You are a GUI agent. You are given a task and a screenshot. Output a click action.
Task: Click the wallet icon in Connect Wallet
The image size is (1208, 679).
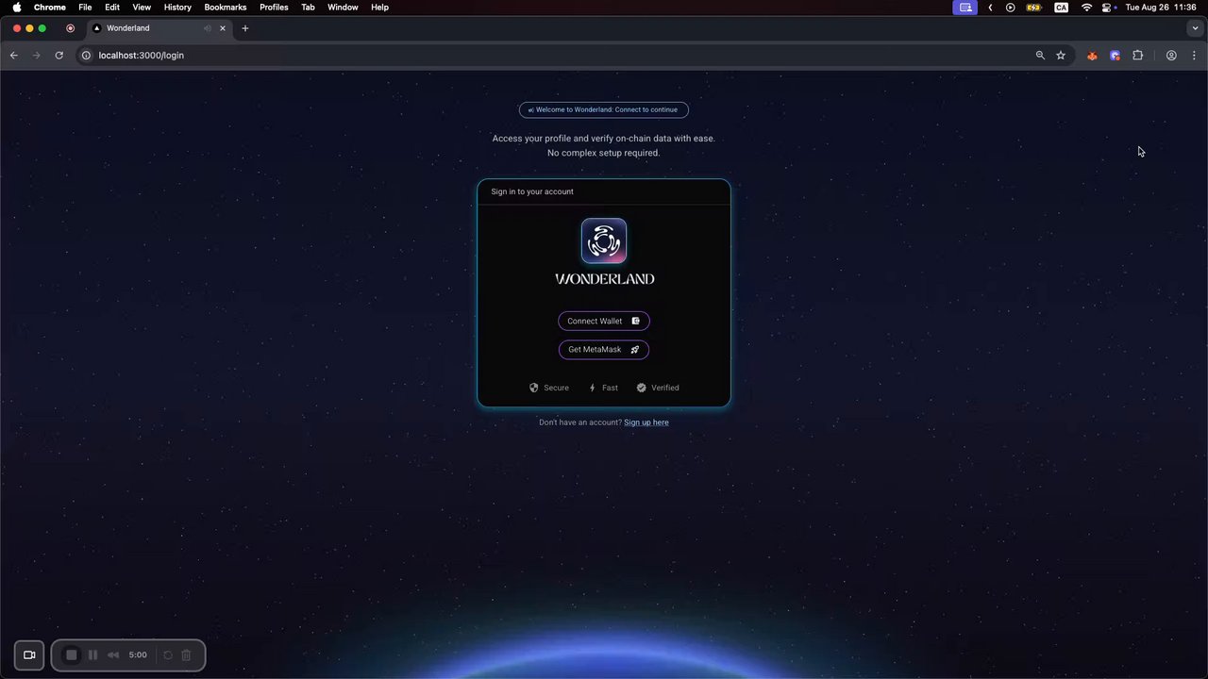[635, 322]
